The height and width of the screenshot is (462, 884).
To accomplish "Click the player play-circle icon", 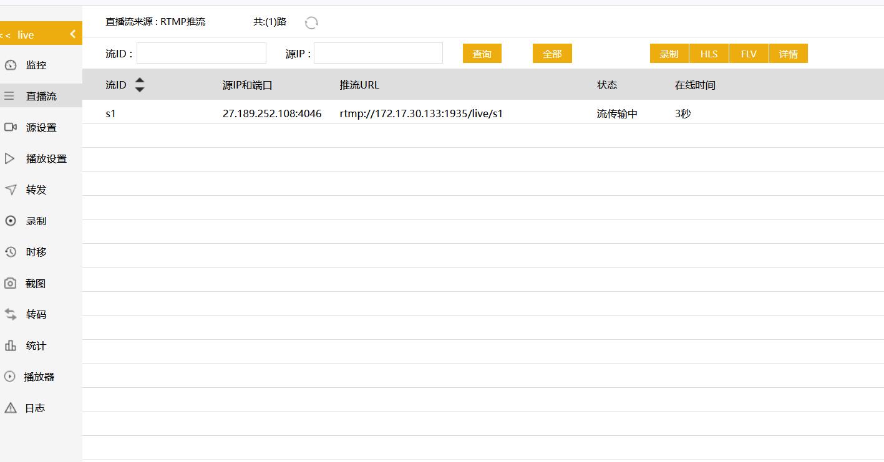I will point(9,377).
